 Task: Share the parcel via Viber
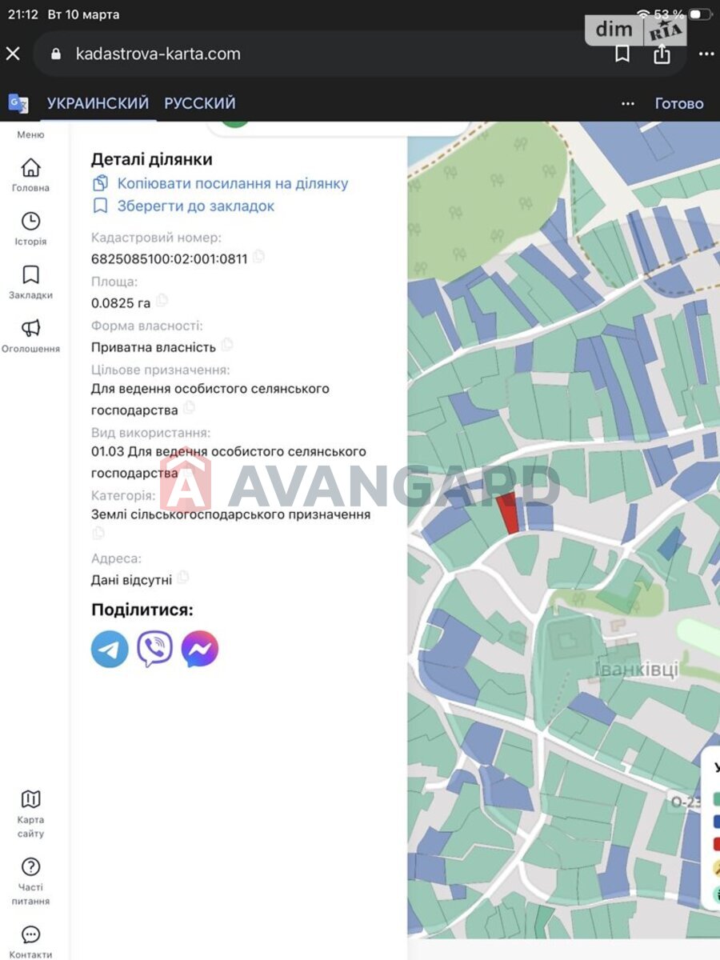coord(154,649)
